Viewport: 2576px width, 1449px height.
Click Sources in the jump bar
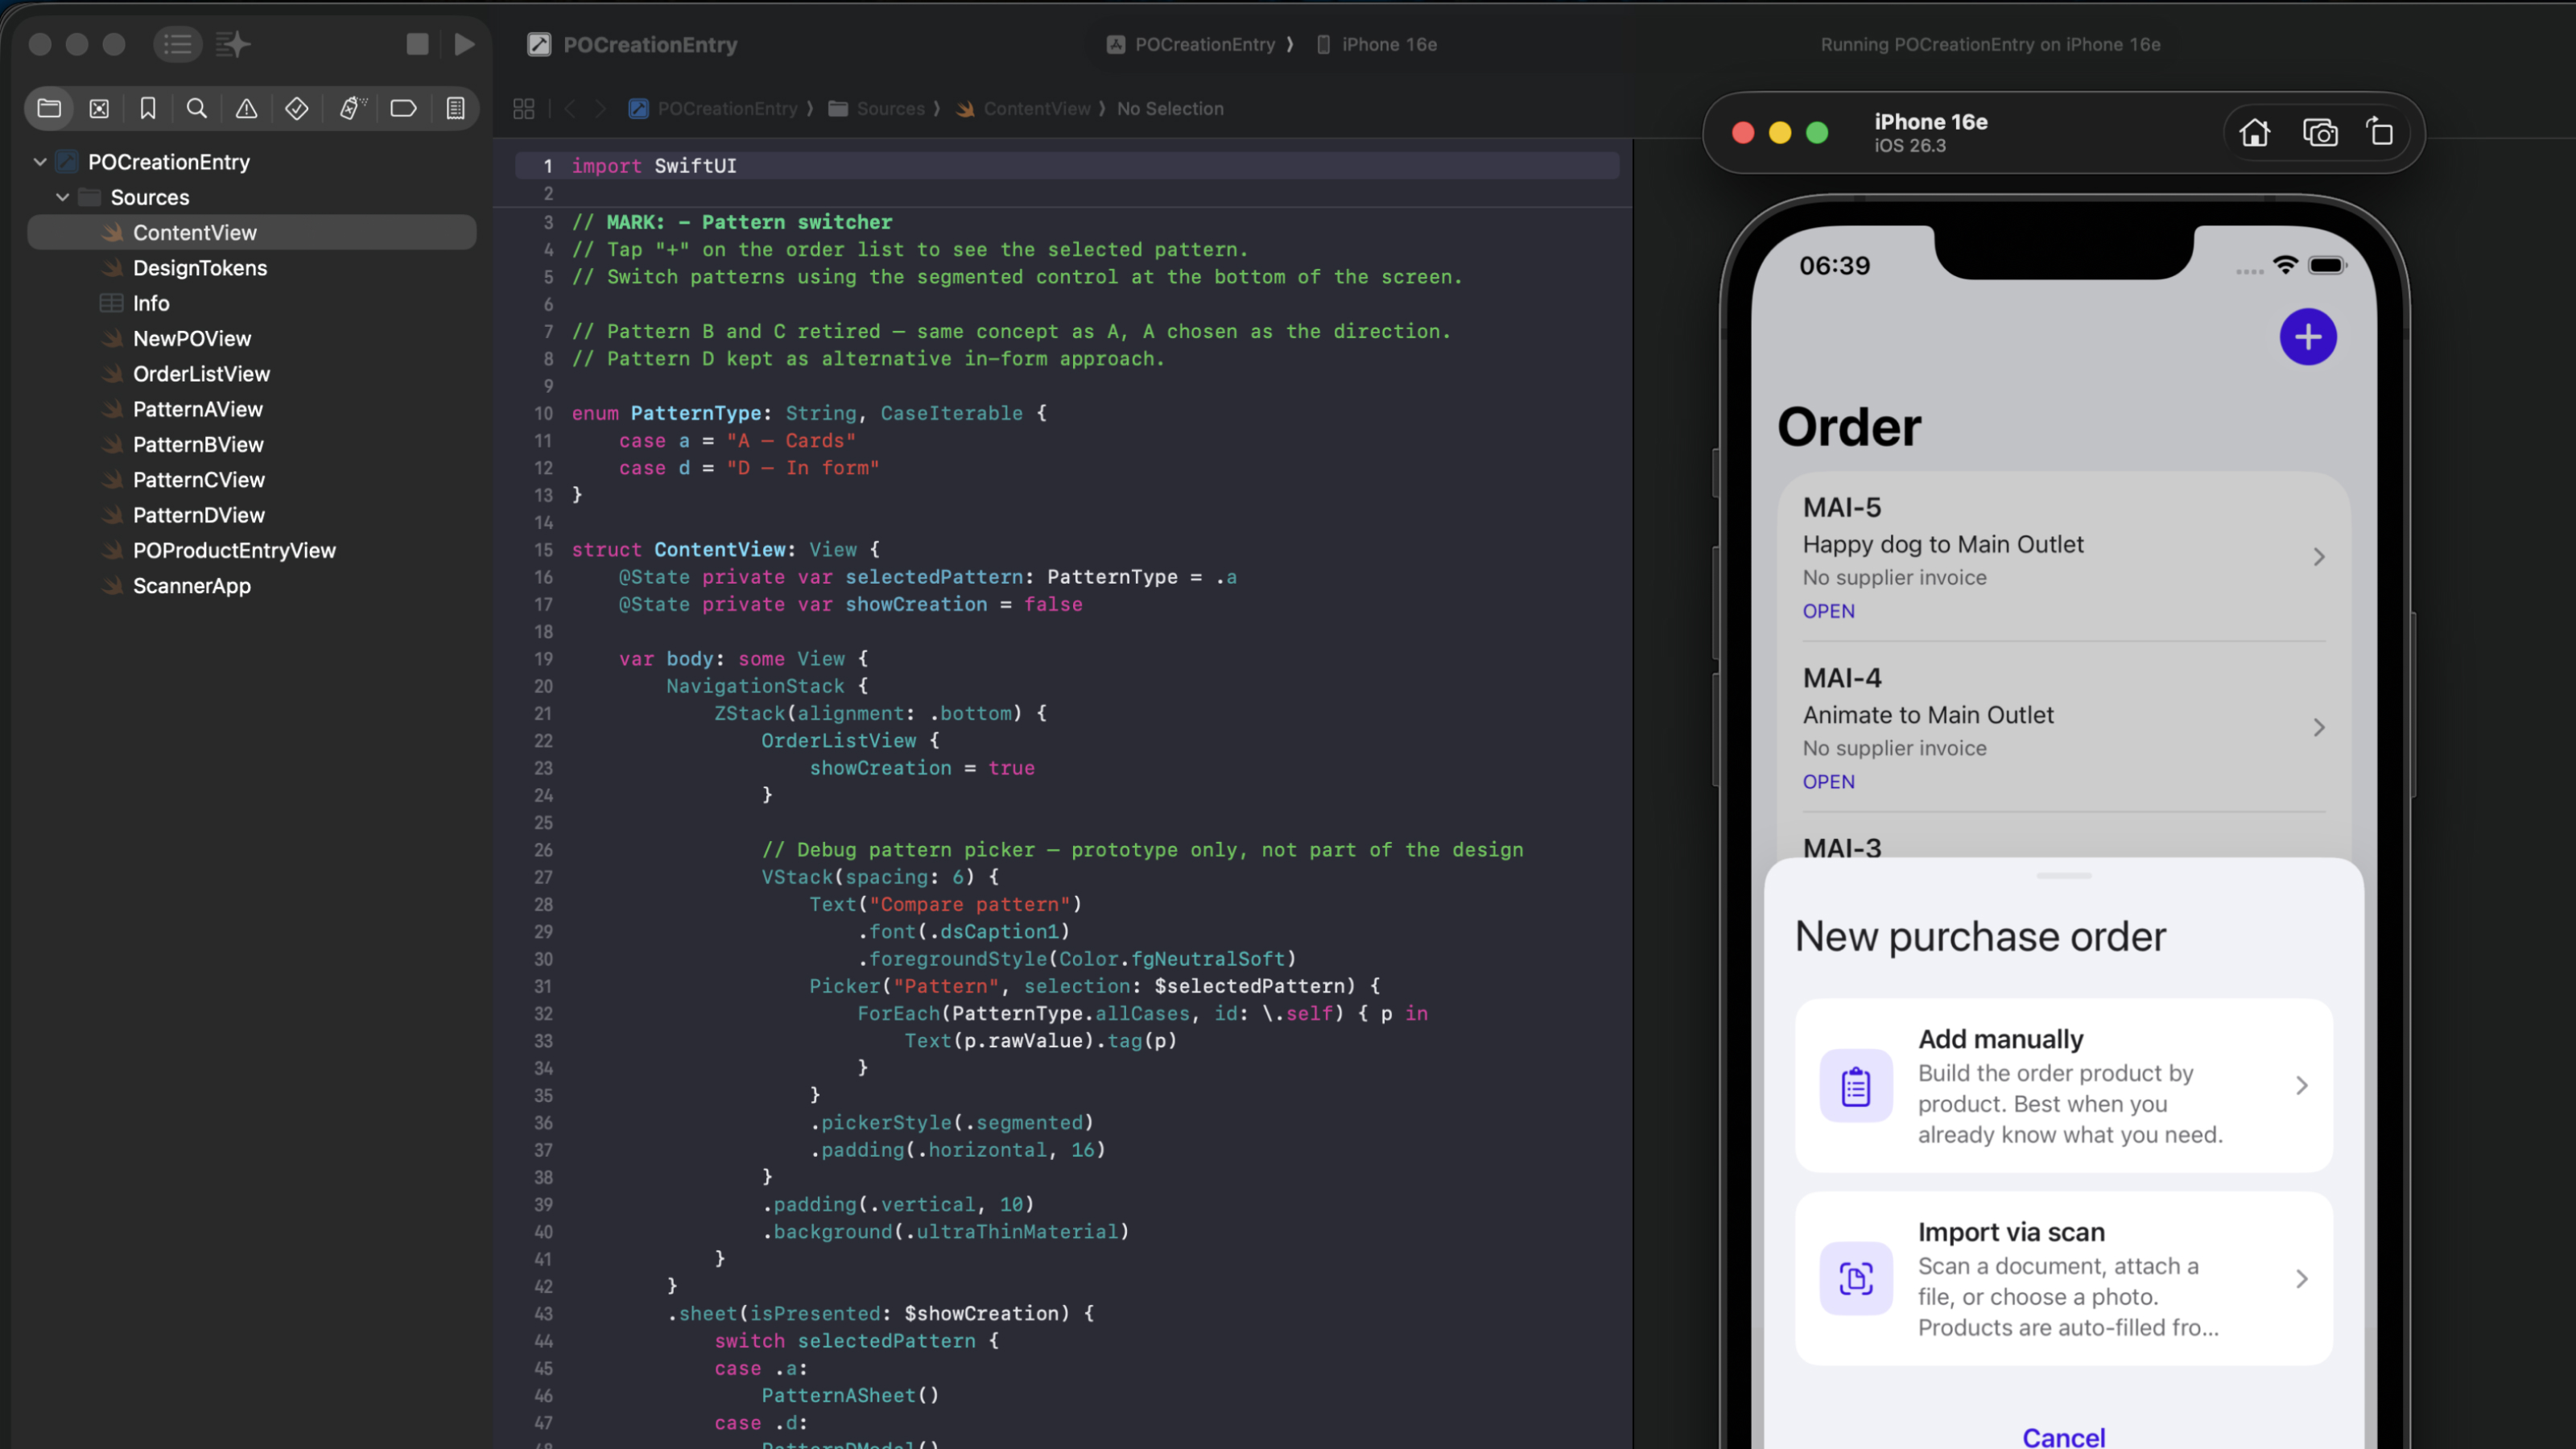click(878, 108)
